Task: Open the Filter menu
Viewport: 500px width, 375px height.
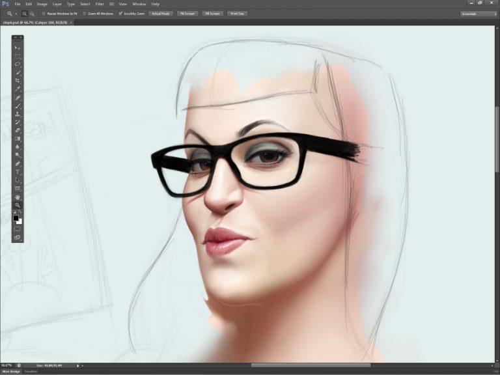Action: tap(100, 4)
